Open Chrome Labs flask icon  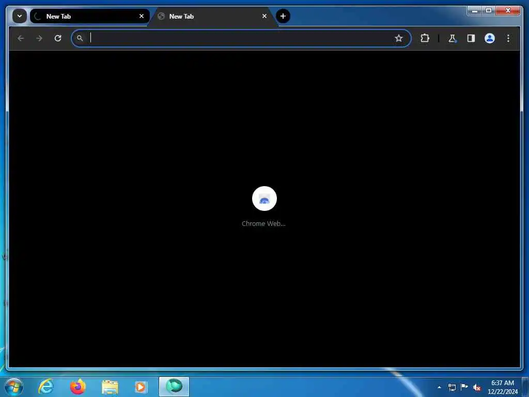[x=452, y=38]
